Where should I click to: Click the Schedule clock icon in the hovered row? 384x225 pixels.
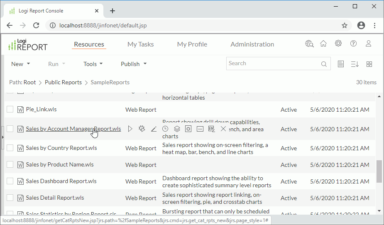165,129
